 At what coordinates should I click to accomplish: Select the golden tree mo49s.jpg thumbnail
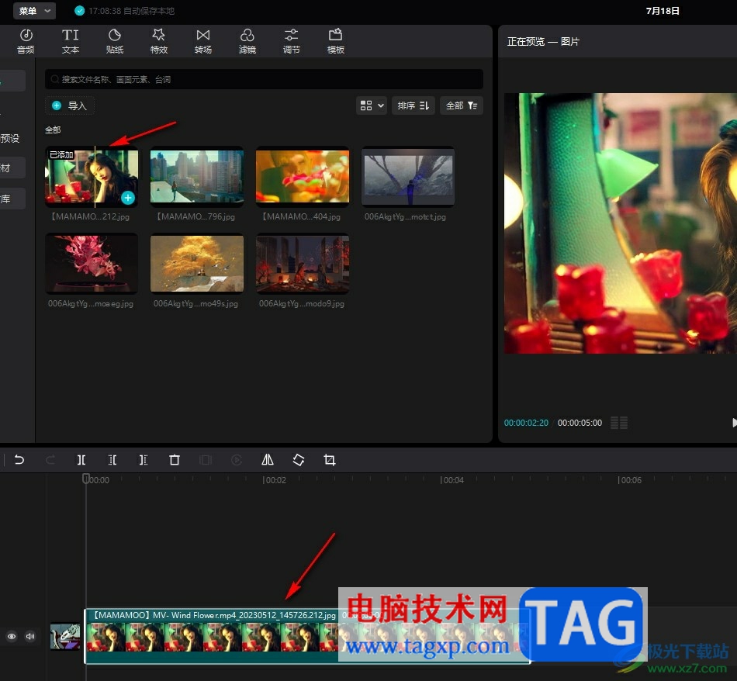tap(197, 264)
